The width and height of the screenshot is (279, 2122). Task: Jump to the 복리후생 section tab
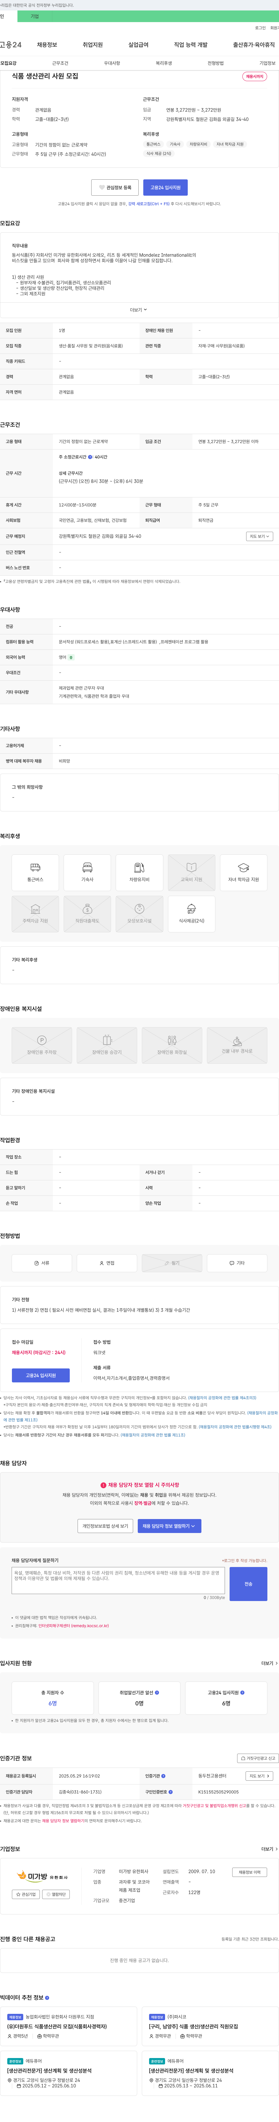coord(164,63)
